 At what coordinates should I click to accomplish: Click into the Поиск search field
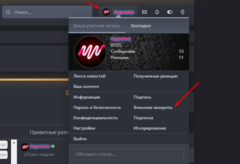pyautogui.click(x=47, y=12)
